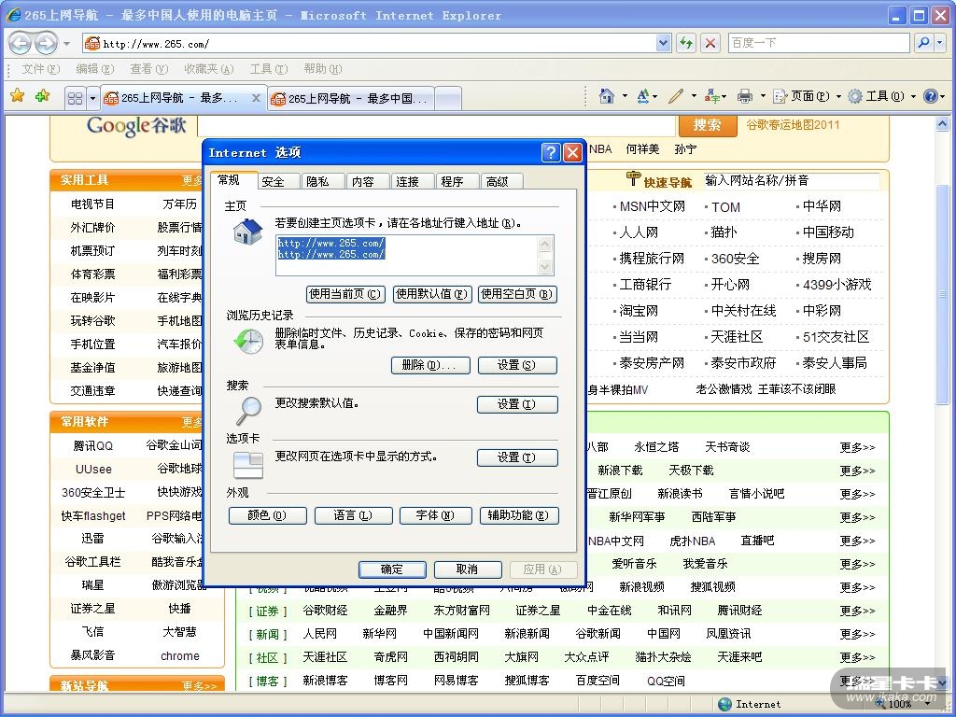Open search provider dropdown arrow

pos(940,43)
